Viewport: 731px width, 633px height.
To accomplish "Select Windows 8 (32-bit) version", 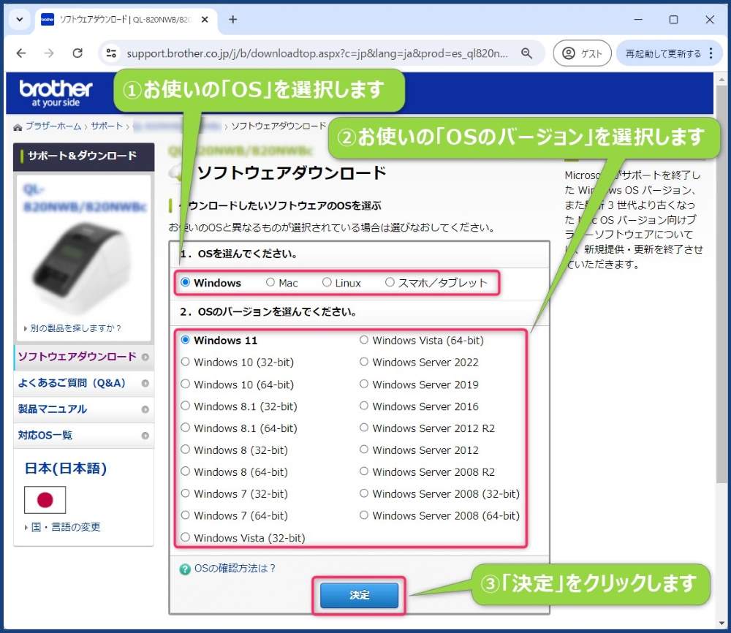I will coord(185,450).
